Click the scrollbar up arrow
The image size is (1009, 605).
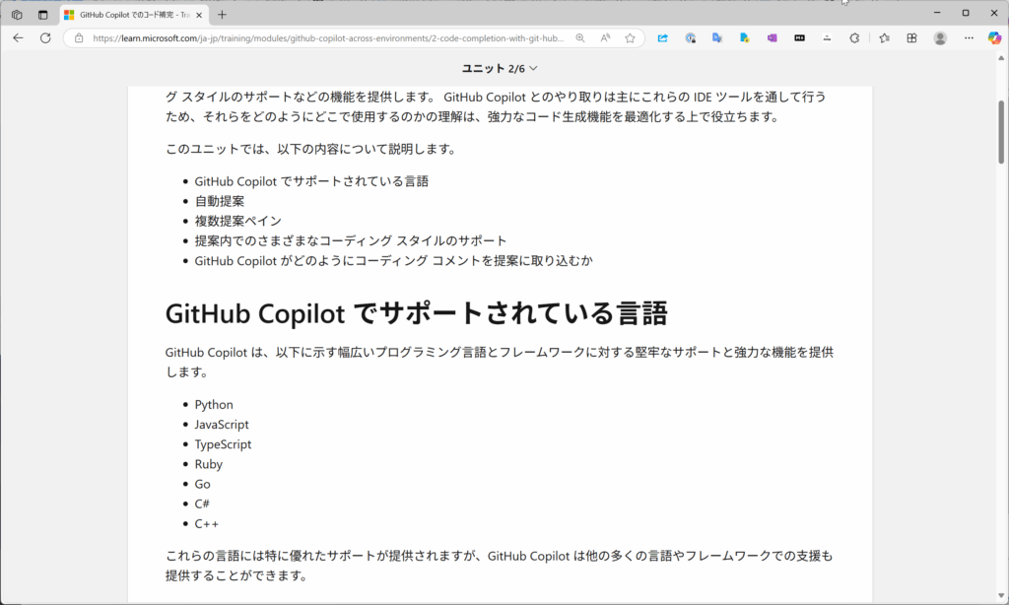tap(1001, 58)
